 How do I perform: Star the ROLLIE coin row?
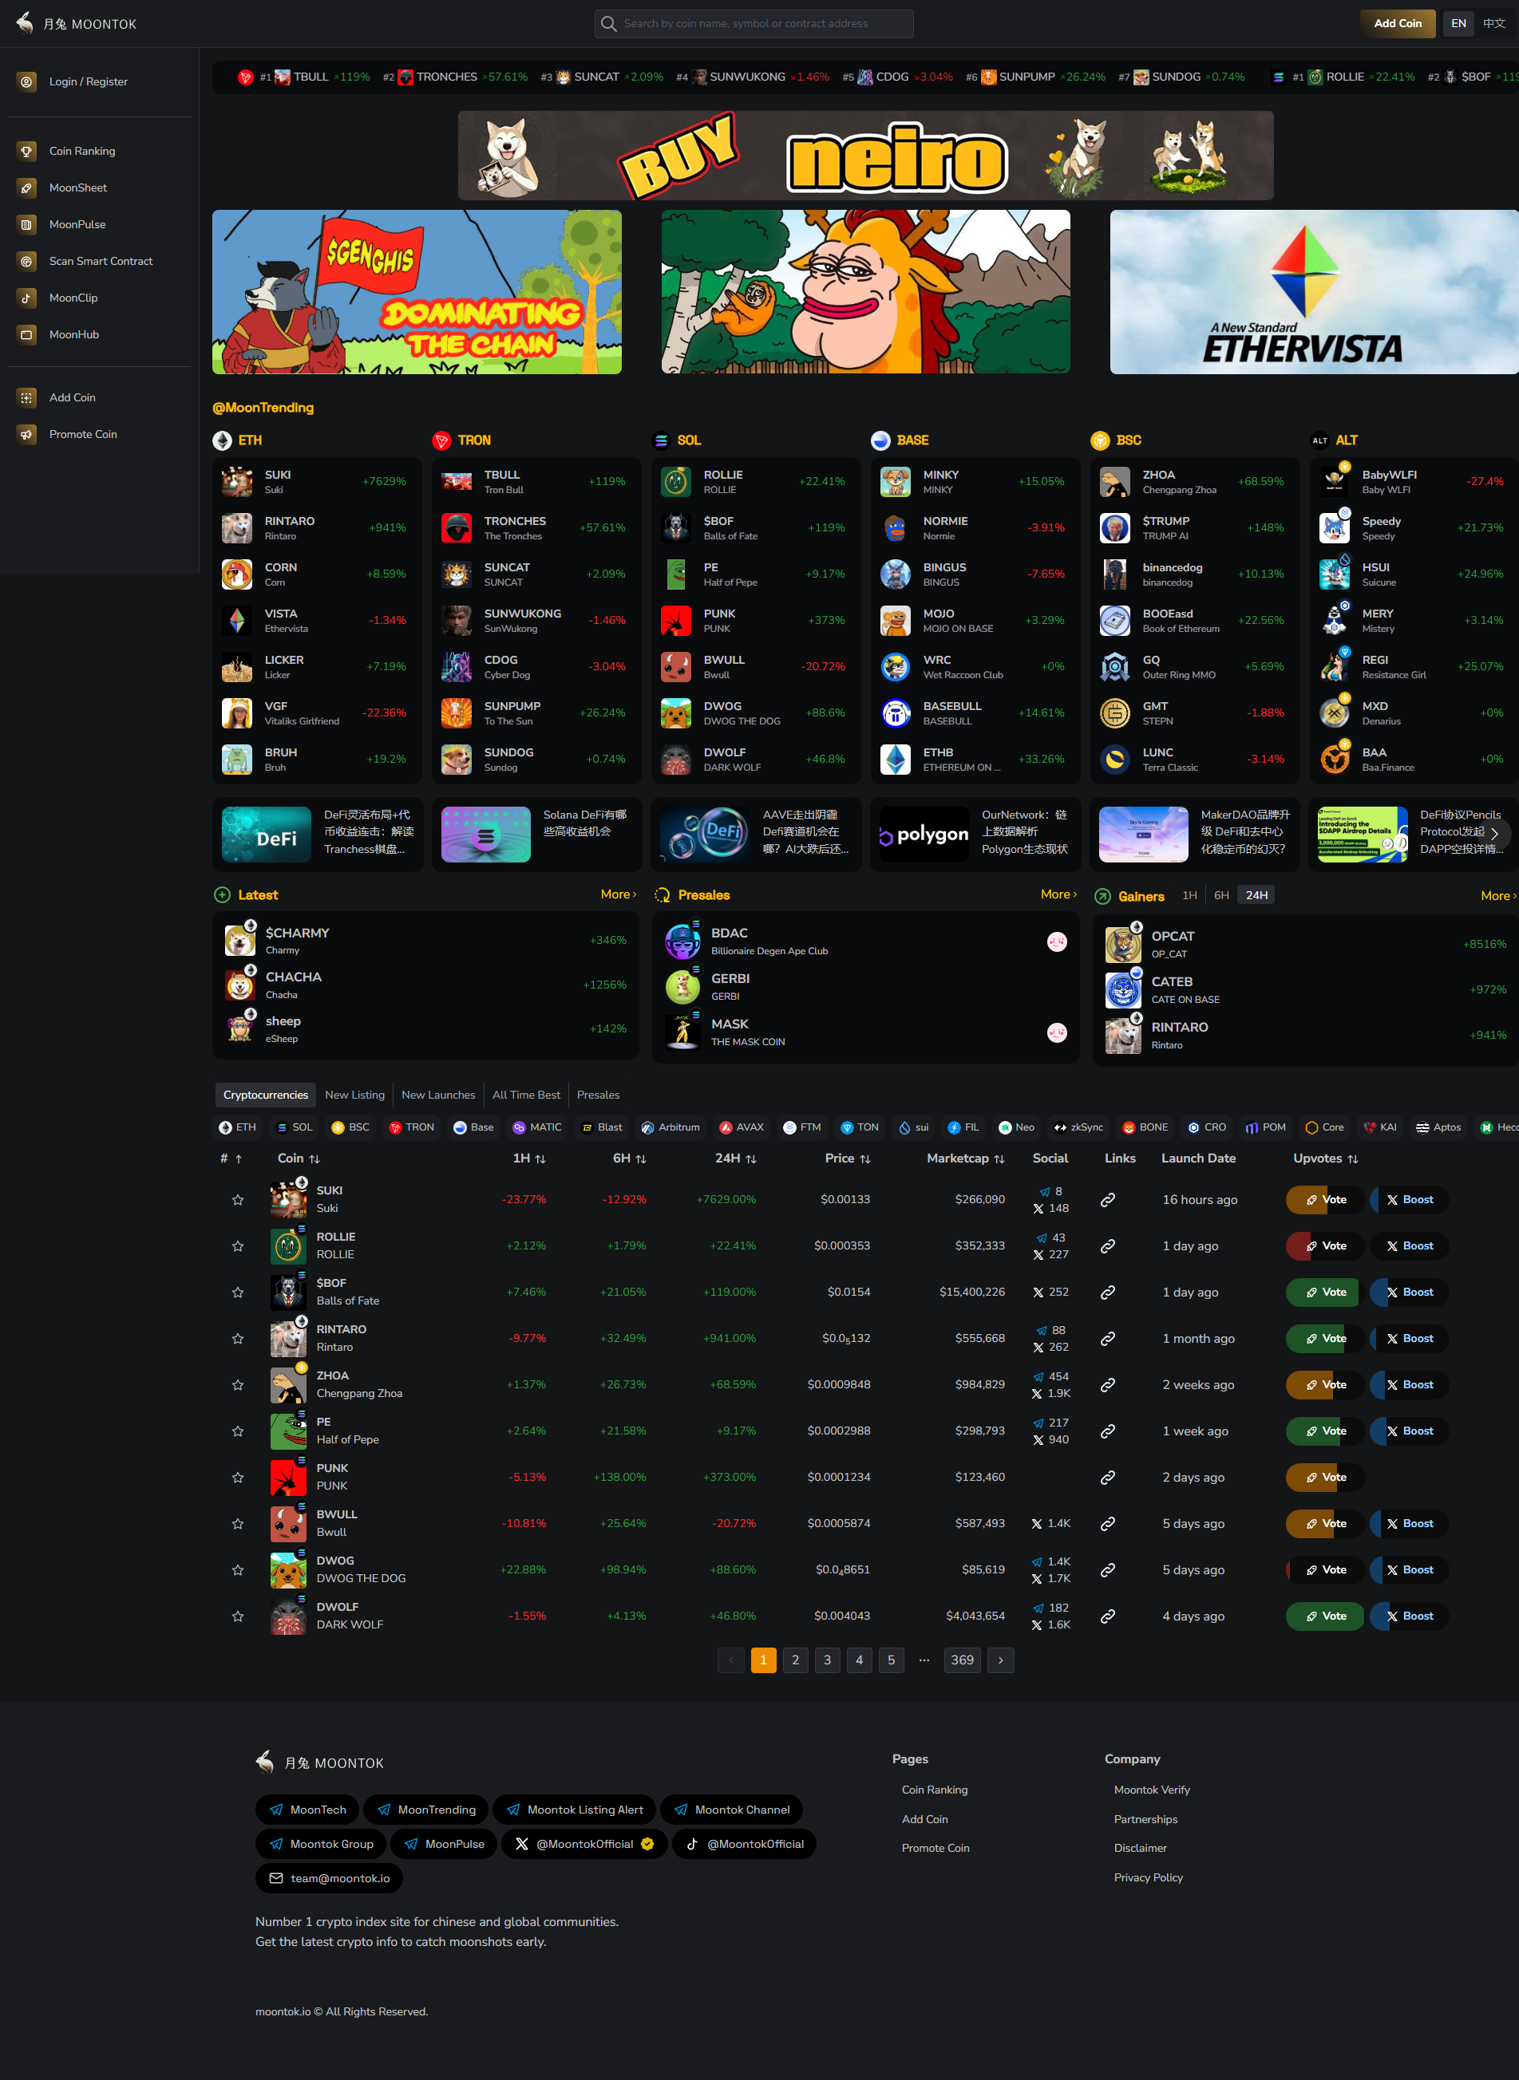pyautogui.click(x=238, y=1245)
